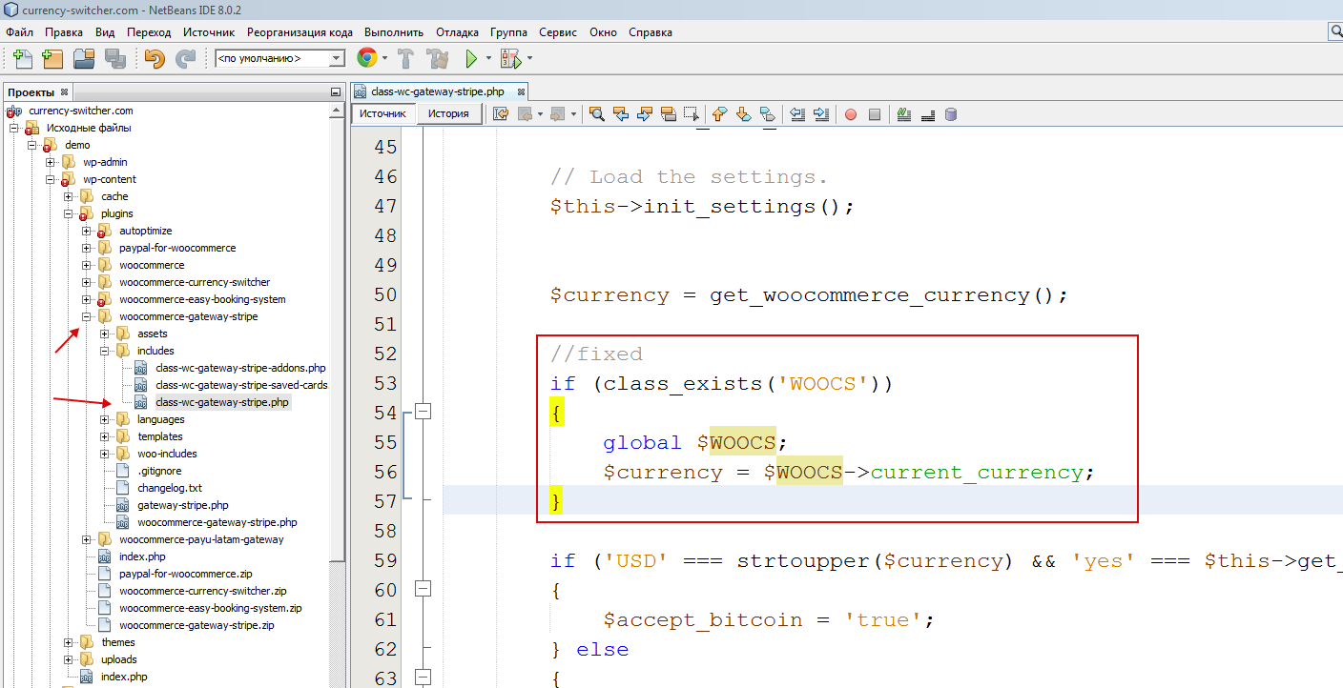This screenshot has height=688, width=1343.
Task: Select changelog.txt in project tree
Action: [x=169, y=488]
